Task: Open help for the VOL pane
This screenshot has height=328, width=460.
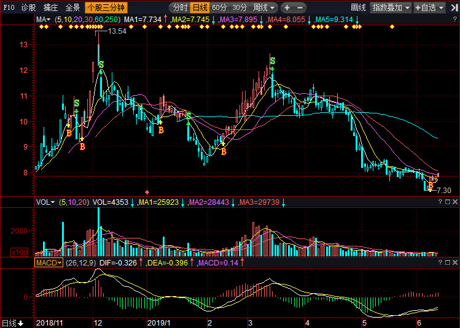Action: (440, 202)
